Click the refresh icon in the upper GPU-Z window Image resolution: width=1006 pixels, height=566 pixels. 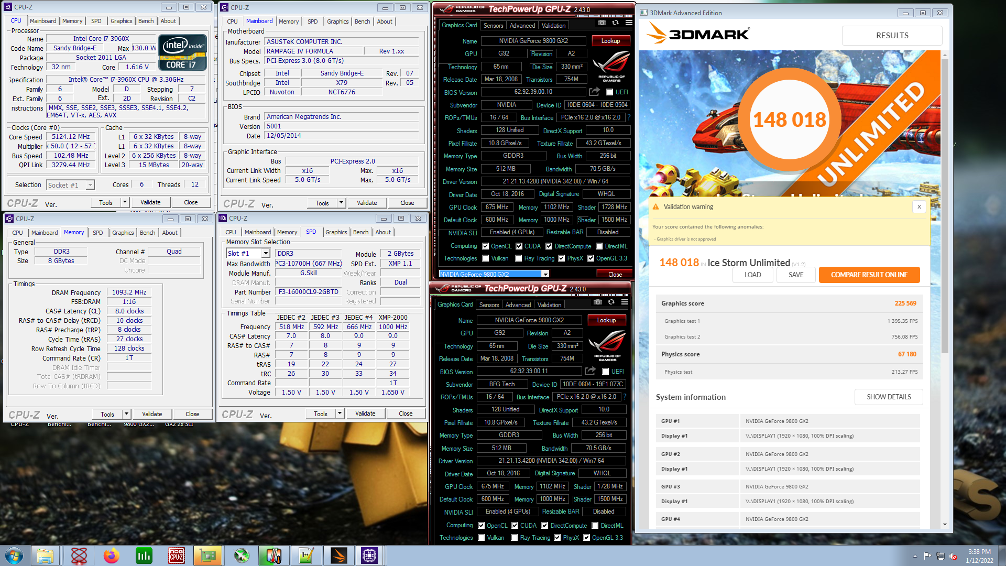[615, 23]
